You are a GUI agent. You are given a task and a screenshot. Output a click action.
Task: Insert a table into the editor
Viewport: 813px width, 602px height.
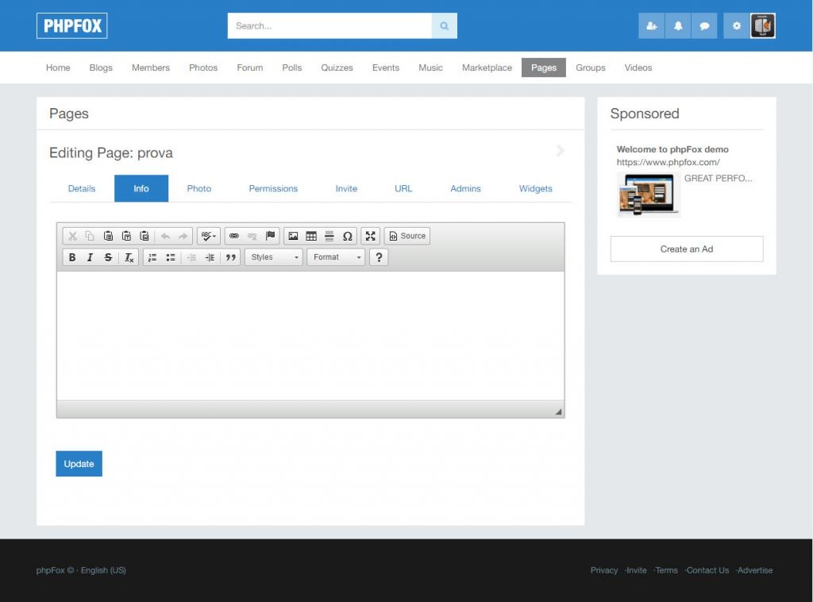[x=311, y=236]
